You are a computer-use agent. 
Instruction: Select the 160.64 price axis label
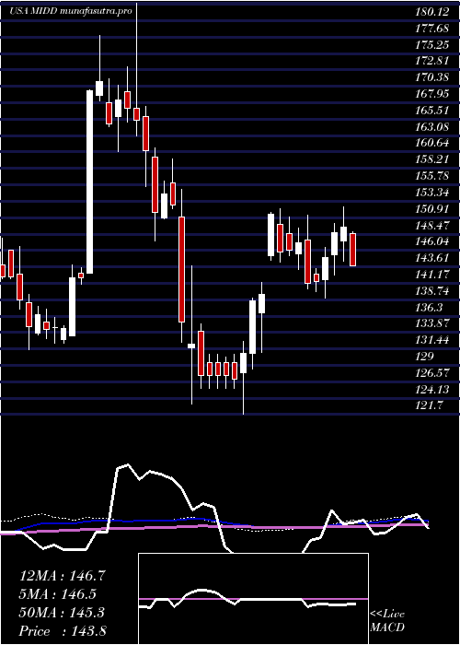coord(432,144)
